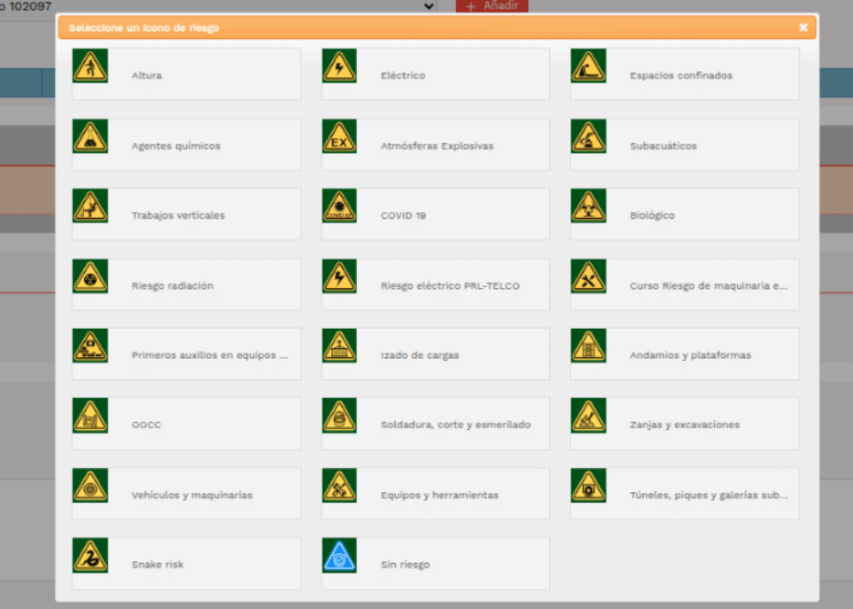Image resolution: width=853 pixels, height=609 pixels.
Task: Choose Vehículos y maquinarias option
Action: coord(191,495)
